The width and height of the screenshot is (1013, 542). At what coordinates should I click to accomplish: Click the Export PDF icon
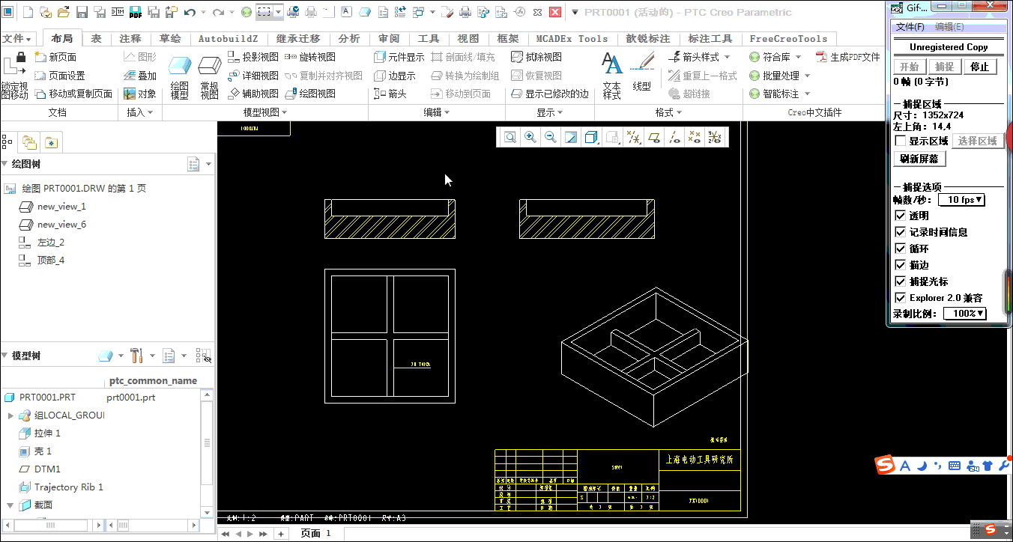pos(136,12)
